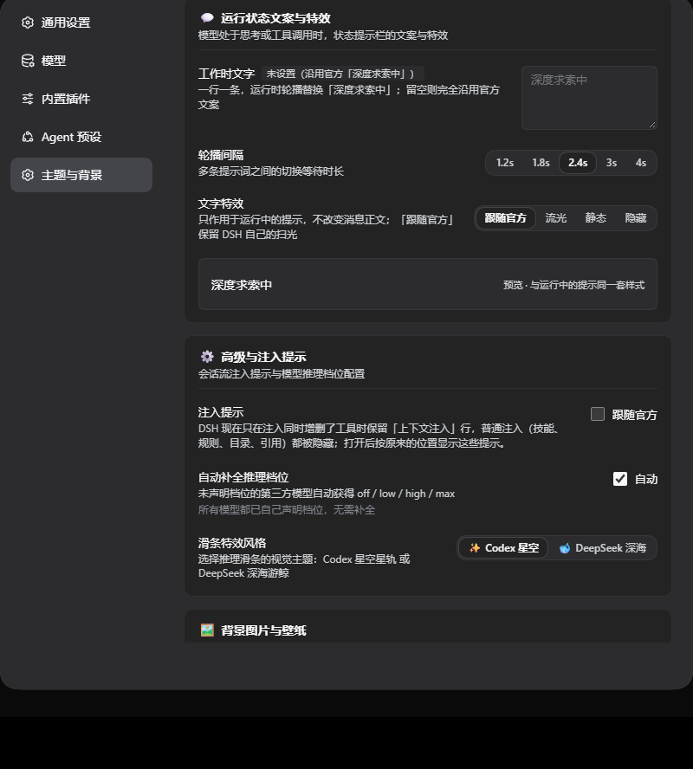This screenshot has height=769, width=693.
Task: Click the 注入提示 label
Action: pos(221,412)
